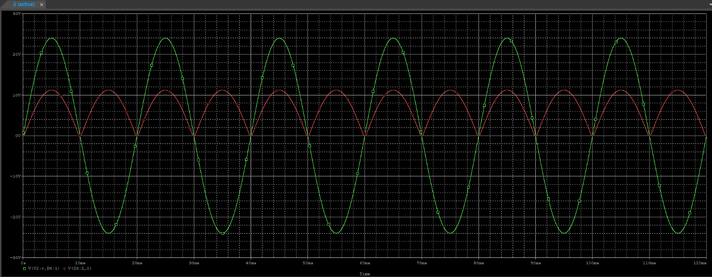
Task: Click the 90ms x-axis label
Action: [x=536, y=263]
